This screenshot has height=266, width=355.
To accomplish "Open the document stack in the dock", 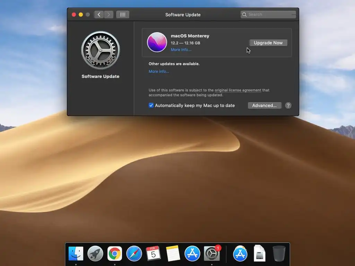I will tap(259, 253).
